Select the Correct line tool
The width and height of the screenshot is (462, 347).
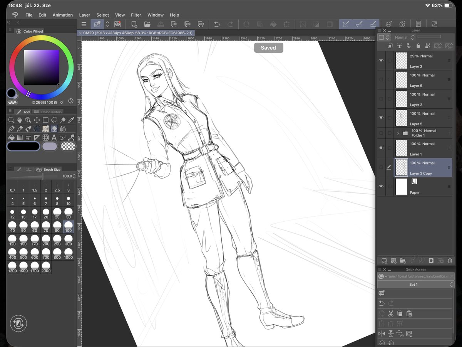click(x=71, y=137)
